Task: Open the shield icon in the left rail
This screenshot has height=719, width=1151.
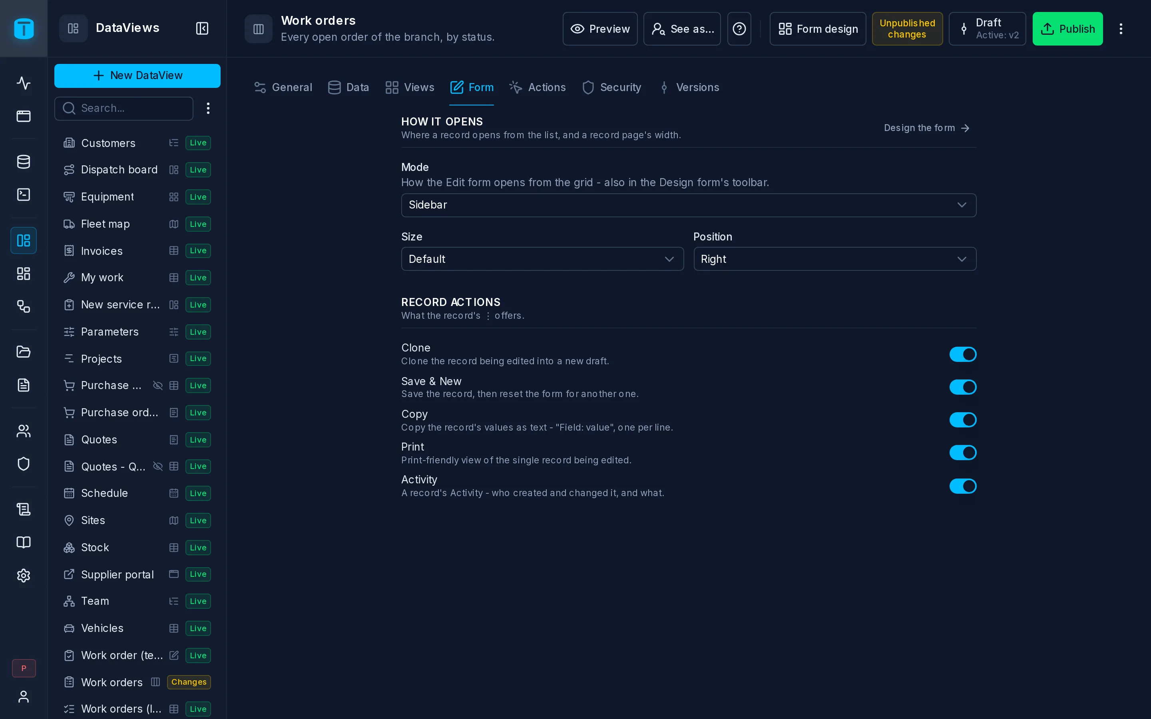Action: 23,464
